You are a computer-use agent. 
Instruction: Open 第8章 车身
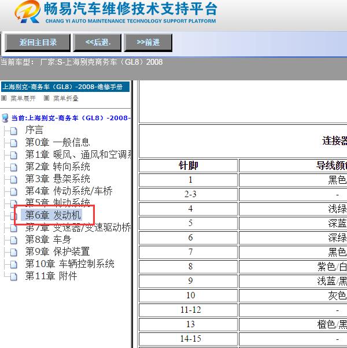pyautogui.click(x=48, y=239)
